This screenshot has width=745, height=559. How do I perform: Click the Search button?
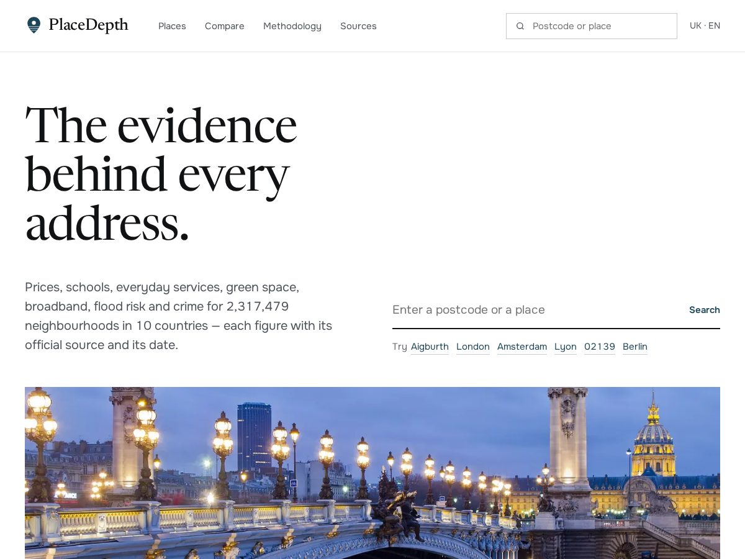click(705, 310)
